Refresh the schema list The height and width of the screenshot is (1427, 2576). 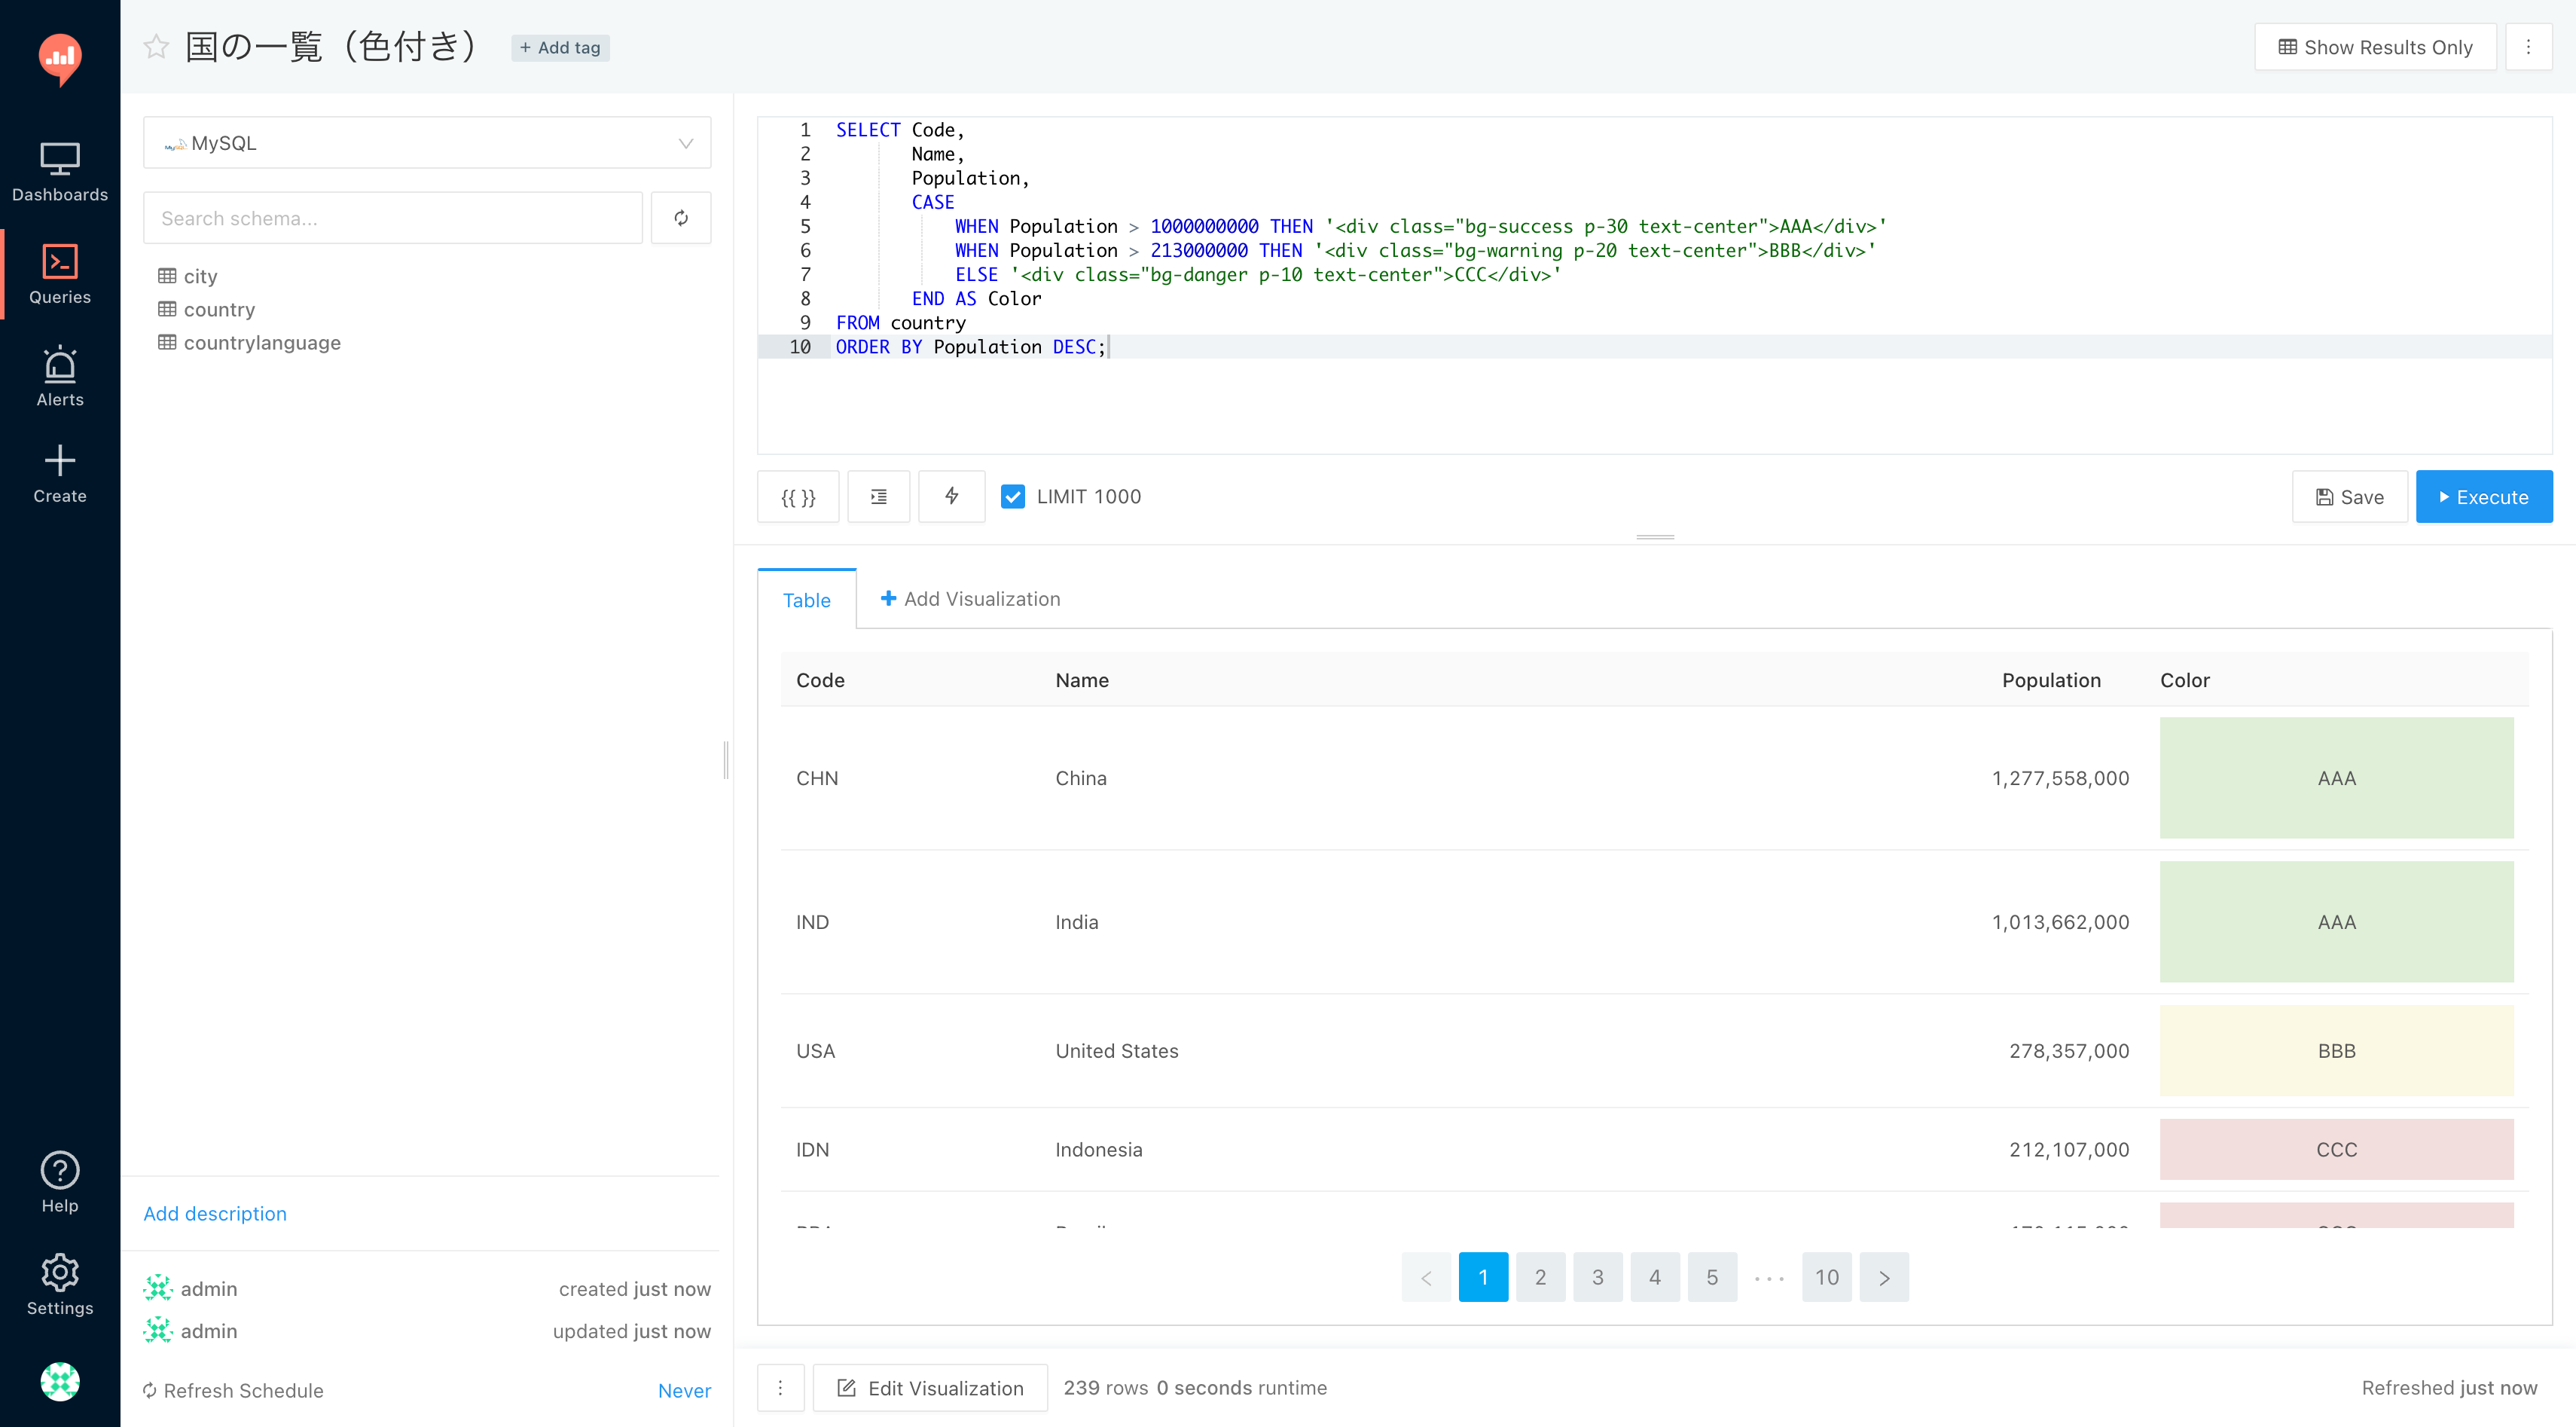(680, 218)
